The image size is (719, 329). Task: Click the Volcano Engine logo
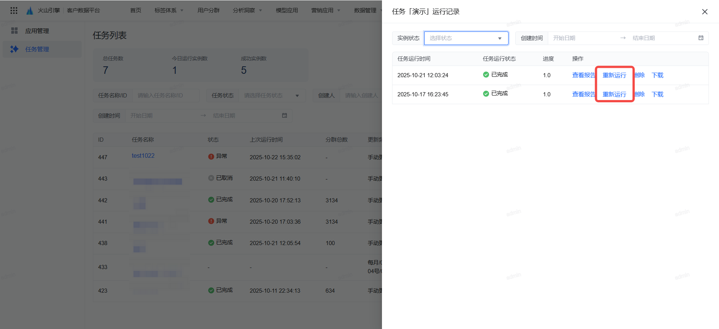pos(30,10)
